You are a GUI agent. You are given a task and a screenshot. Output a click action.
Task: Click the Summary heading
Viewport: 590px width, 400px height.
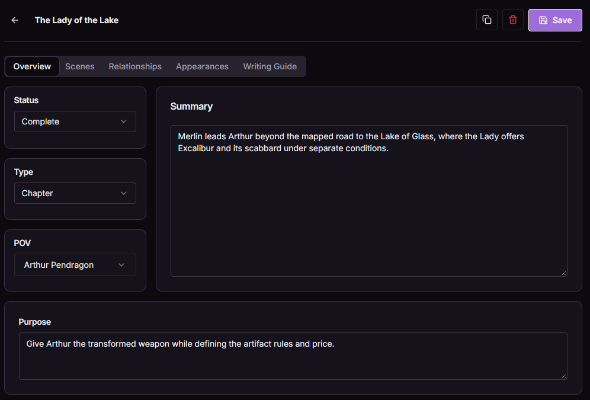click(191, 107)
